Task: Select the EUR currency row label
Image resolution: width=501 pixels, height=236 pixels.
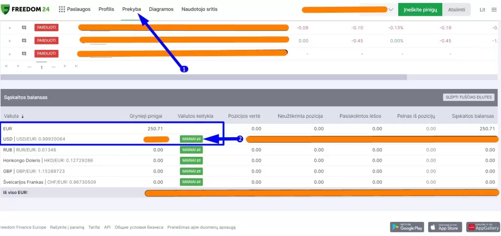Action: click(x=7, y=129)
